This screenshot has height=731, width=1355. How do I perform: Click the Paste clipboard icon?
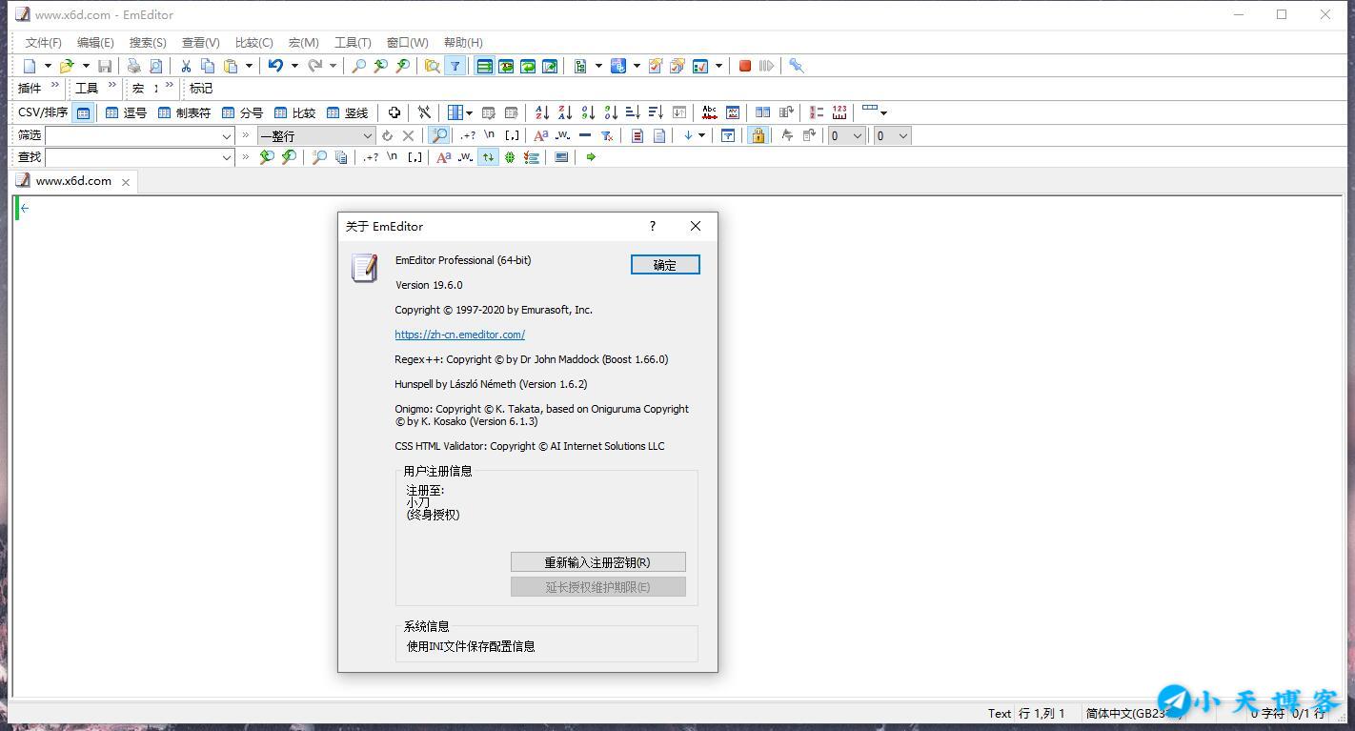[x=231, y=66]
